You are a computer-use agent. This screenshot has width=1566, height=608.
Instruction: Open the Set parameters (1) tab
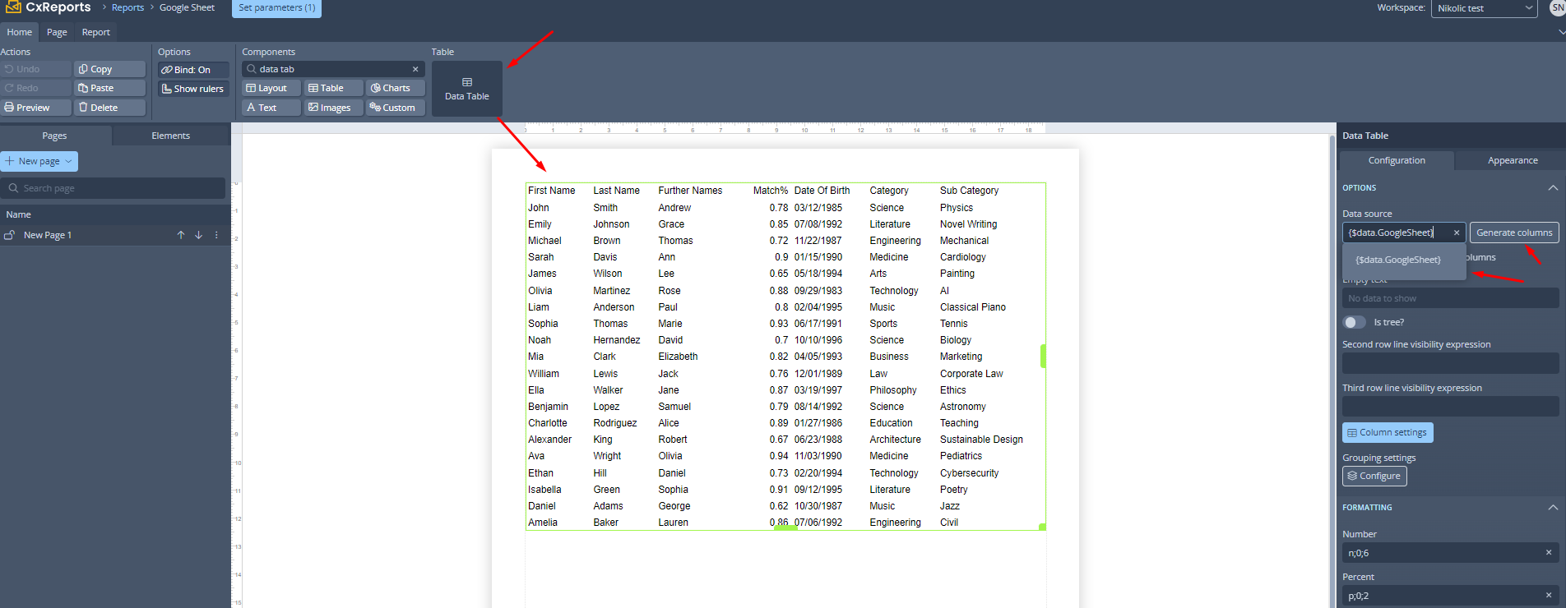click(x=277, y=8)
